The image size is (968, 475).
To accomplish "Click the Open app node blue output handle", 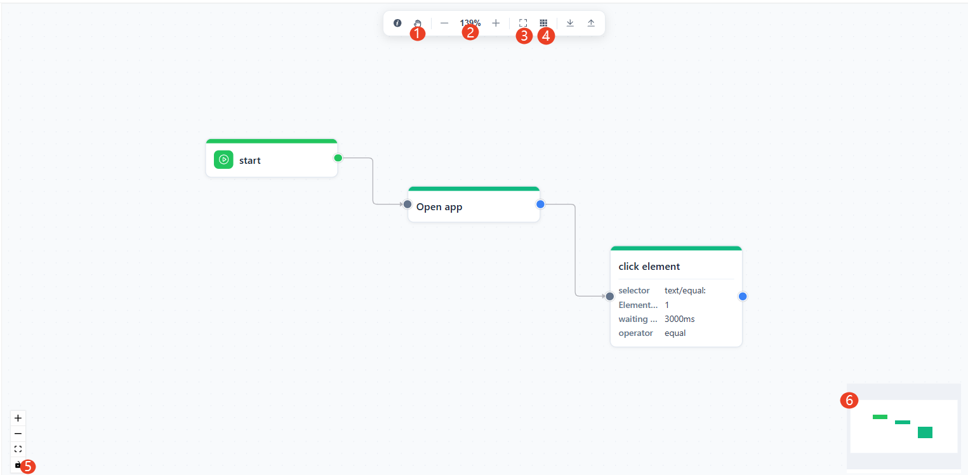I will 540,204.
